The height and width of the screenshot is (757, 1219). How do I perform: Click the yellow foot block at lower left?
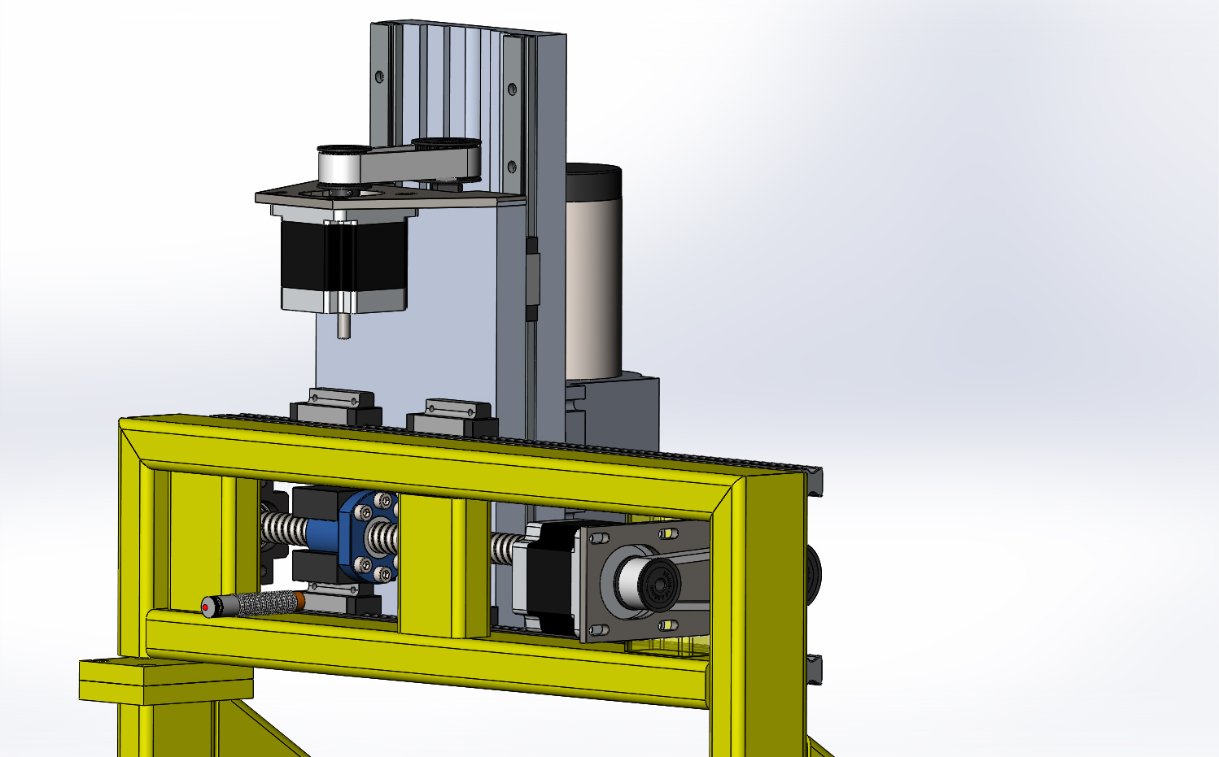[x=163, y=679]
